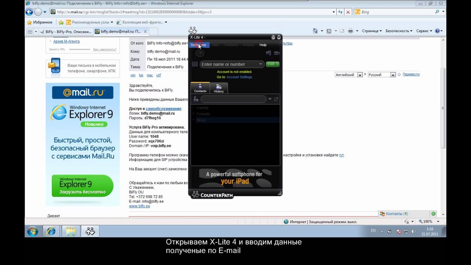Click the Internet Explorer back button
The image size is (471, 265).
coord(29,12)
